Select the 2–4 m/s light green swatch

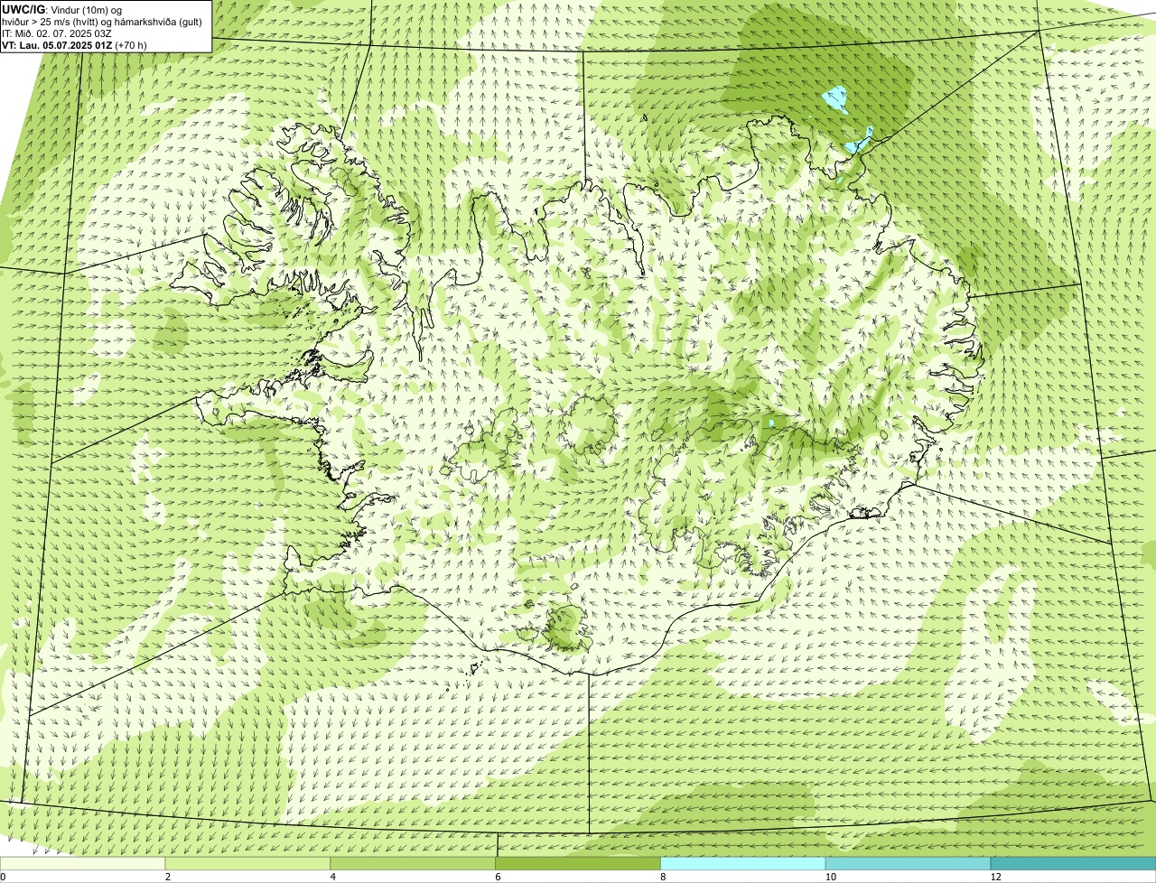[x=247, y=864]
